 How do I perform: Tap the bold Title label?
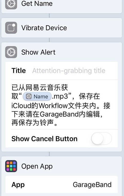19,70
